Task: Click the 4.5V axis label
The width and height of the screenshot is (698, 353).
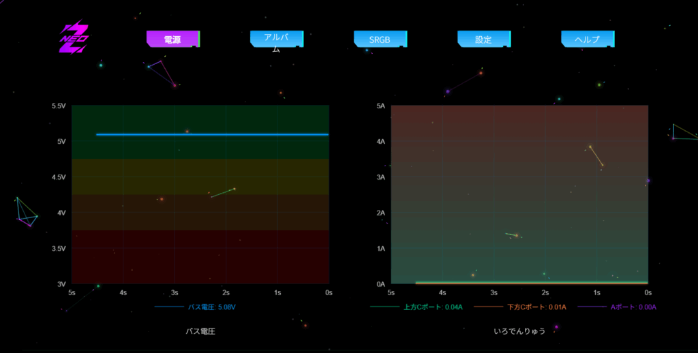Action: pyautogui.click(x=59, y=177)
